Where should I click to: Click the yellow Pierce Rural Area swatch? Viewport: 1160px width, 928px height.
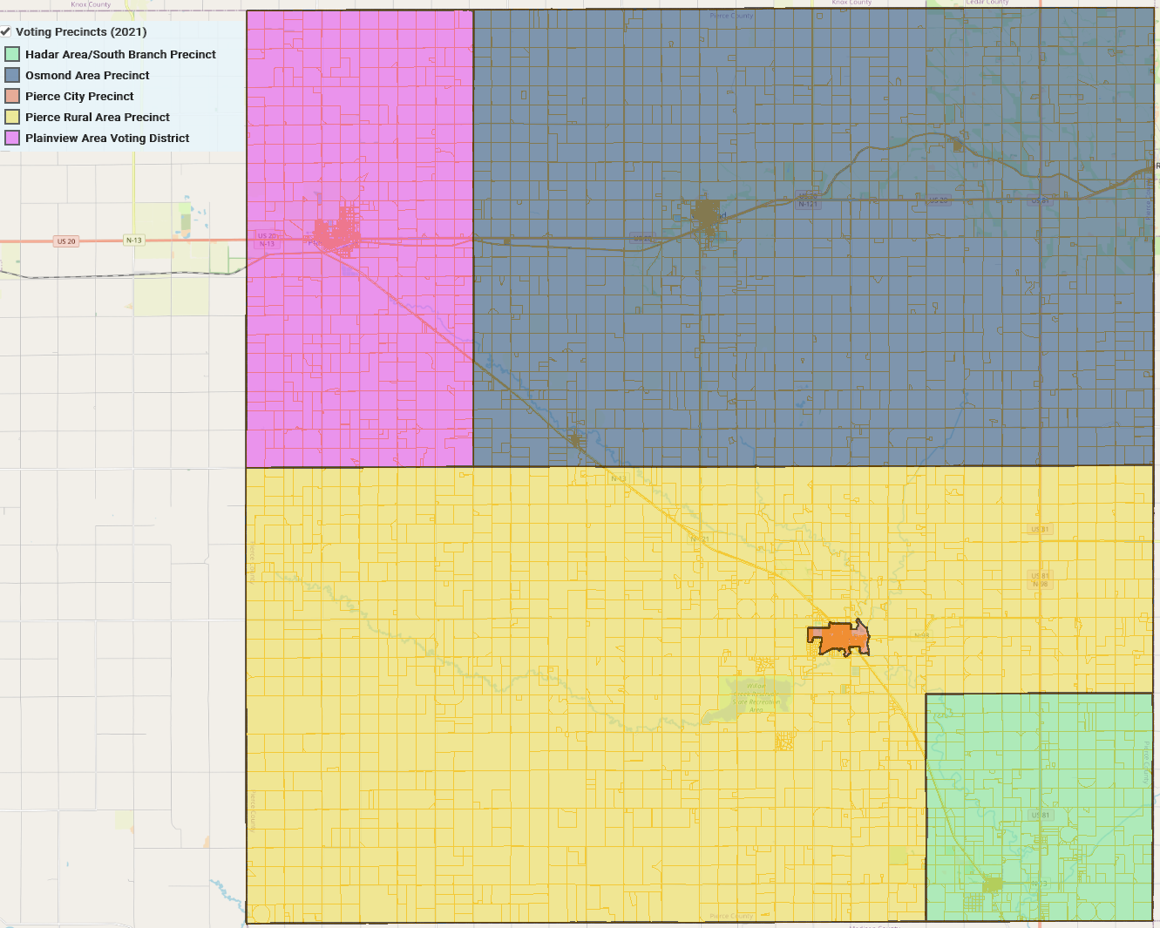12,117
